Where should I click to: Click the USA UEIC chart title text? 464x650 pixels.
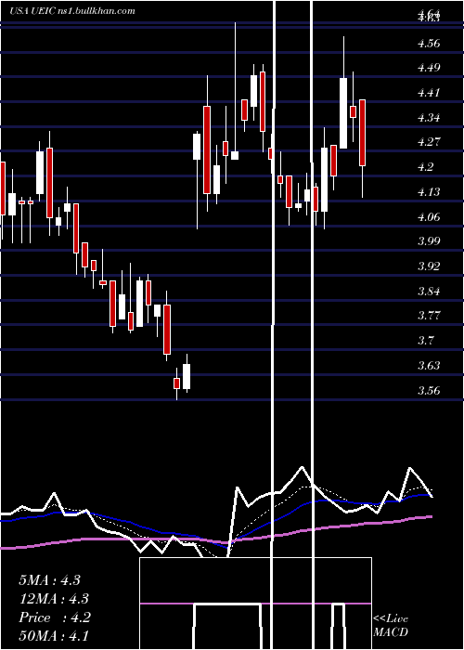tap(72, 11)
